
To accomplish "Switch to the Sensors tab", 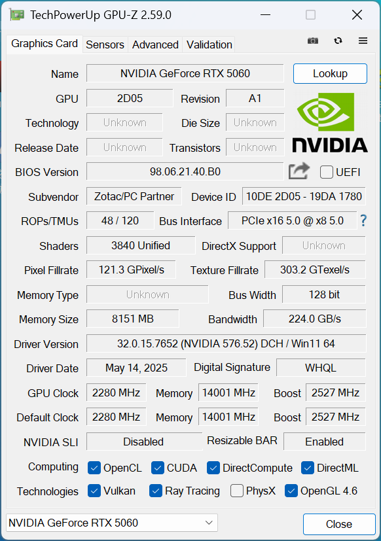I will coord(105,44).
